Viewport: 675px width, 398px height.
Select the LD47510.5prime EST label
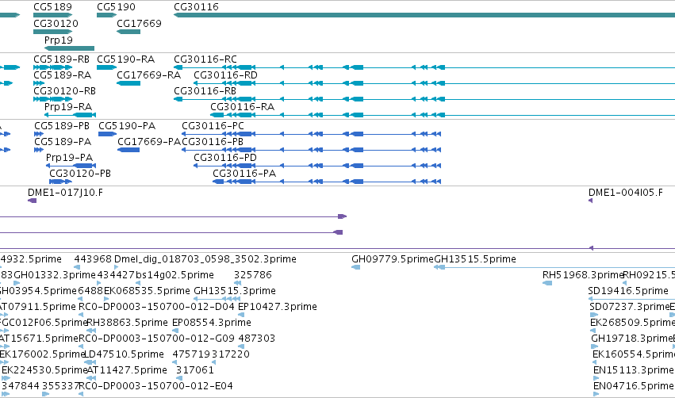coord(124,354)
